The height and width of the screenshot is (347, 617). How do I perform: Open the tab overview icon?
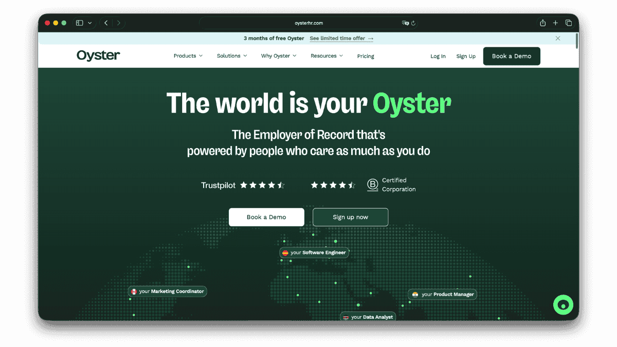click(569, 23)
